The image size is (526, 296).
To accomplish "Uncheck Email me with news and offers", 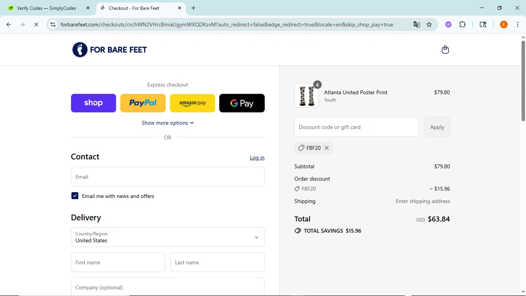I will pos(75,196).
